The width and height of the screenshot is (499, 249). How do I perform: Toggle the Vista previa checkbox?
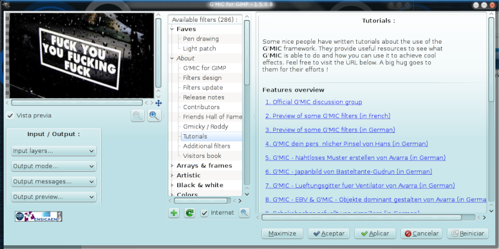pyautogui.click(x=10, y=115)
